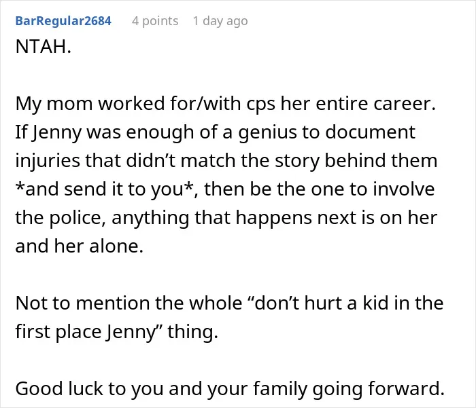Click the 'NTAH.' verdict text
Image resolution: width=476 pixels, height=408 pixels.
[44, 47]
